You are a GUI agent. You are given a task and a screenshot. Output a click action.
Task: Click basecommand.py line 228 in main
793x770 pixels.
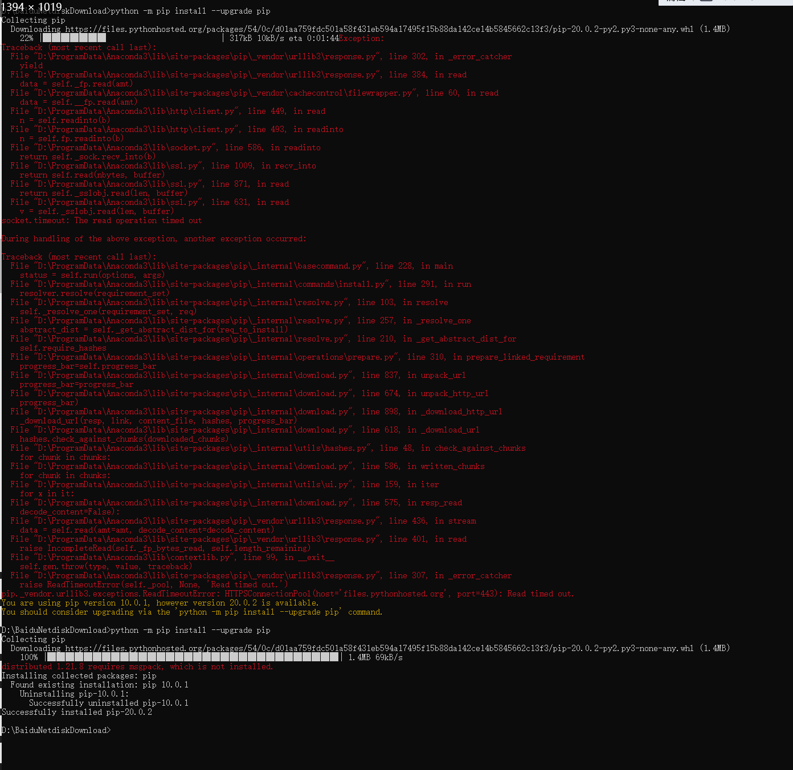tap(231, 266)
